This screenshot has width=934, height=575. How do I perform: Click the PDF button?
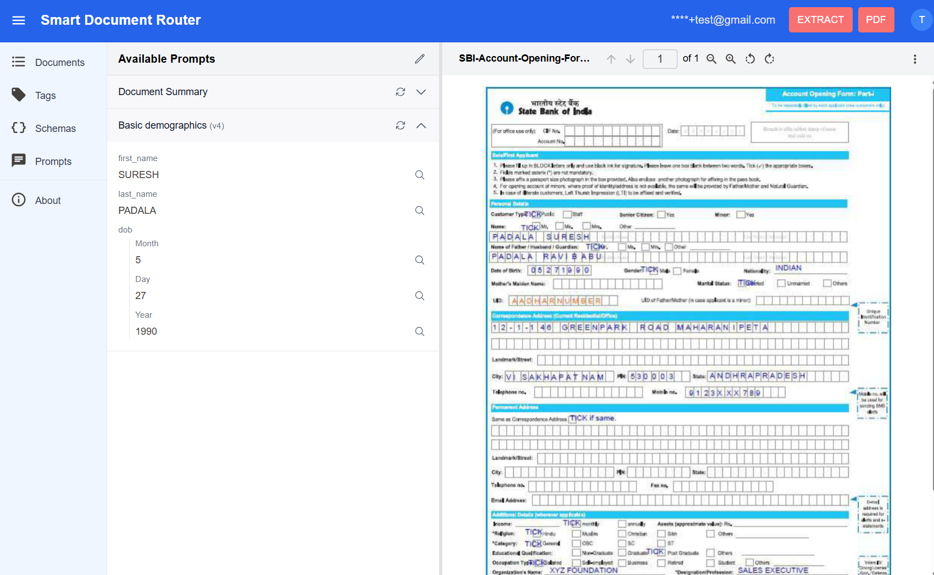(x=876, y=20)
